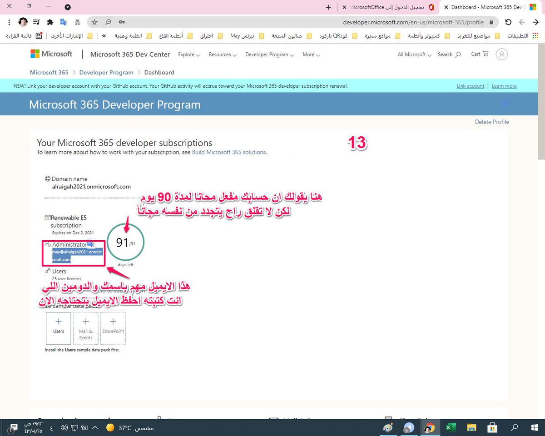Image resolution: width=545 pixels, height=436 pixels.
Task: Click Microsoft logo in header
Action: (x=51, y=54)
